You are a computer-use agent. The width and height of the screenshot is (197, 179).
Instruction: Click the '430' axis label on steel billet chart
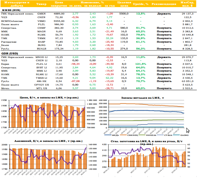click(104, 145)
